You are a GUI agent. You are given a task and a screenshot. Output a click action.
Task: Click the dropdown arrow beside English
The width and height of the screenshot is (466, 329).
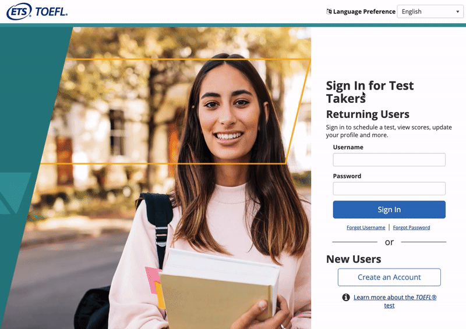457,12
